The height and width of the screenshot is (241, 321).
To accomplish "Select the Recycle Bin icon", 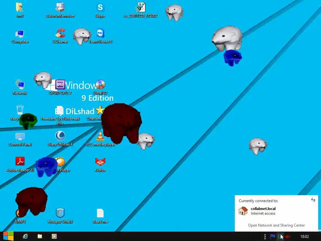I will tap(20, 110).
